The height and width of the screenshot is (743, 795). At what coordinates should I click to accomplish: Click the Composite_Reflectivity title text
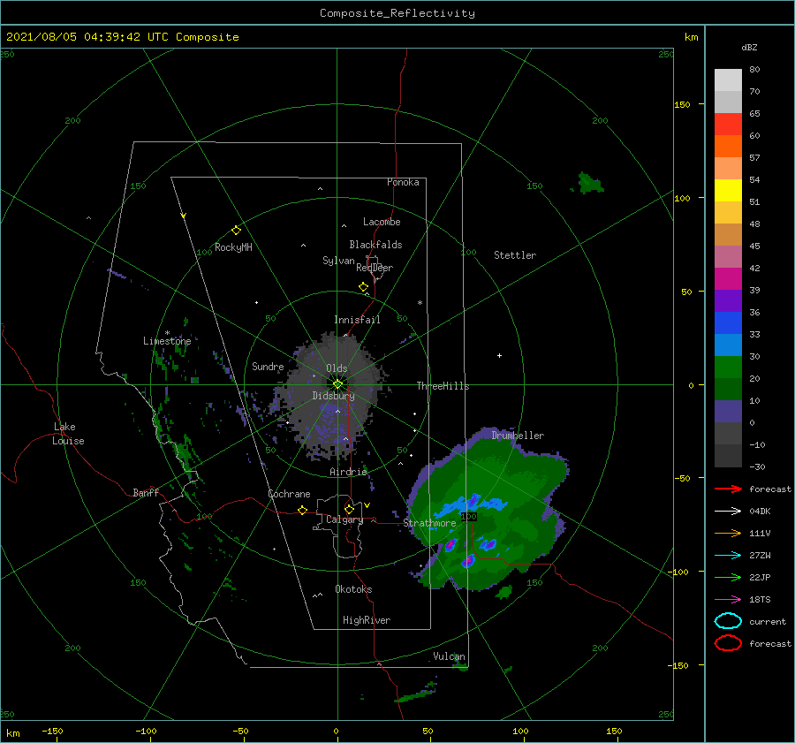[x=397, y=13]
